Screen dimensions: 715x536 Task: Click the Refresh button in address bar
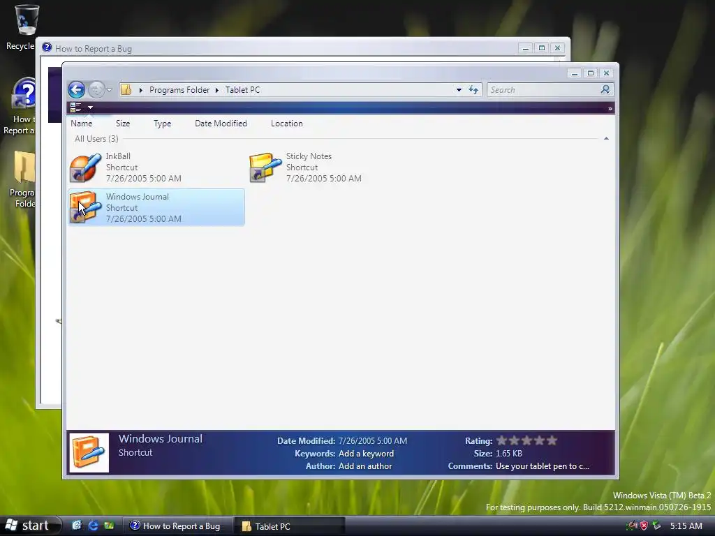[x=473, y=90]
